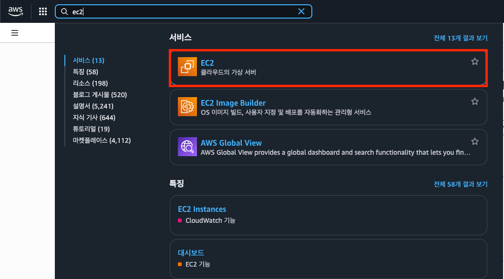Click the AWS Global View purple icon
Image resolution: width=504 pixels, height=279 pixels.
(x=187, y=147)
